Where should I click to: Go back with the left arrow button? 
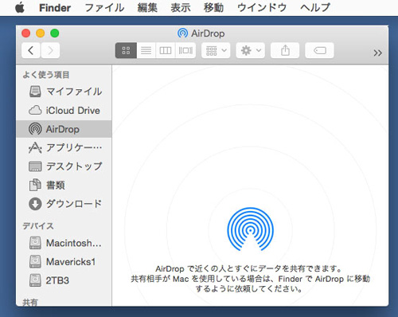[31, 50]
